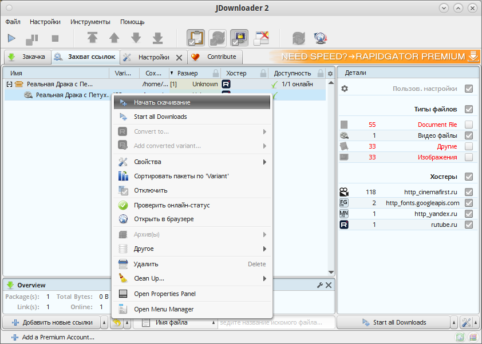Click Удалить in the context menu

(x=192, y=264)
